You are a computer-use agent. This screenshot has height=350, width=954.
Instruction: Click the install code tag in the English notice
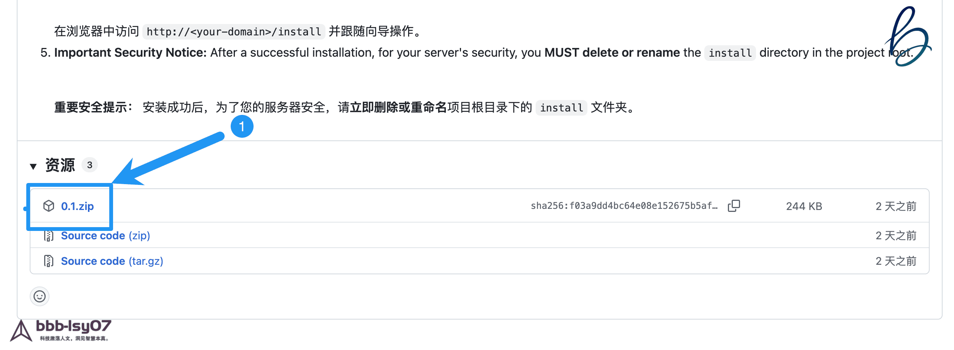(x=730, y=53)
